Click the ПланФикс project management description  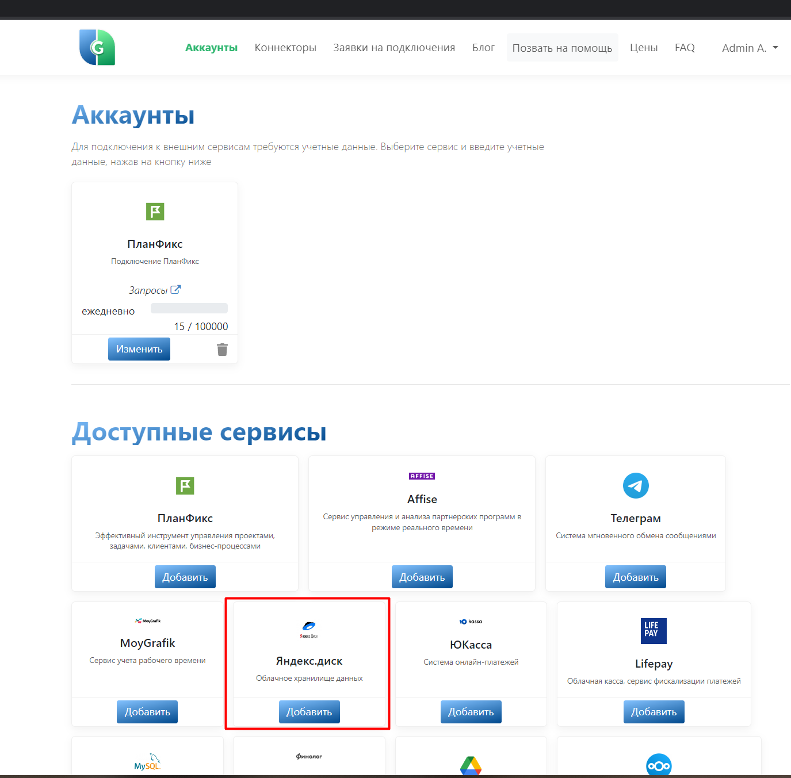[185, 541]
